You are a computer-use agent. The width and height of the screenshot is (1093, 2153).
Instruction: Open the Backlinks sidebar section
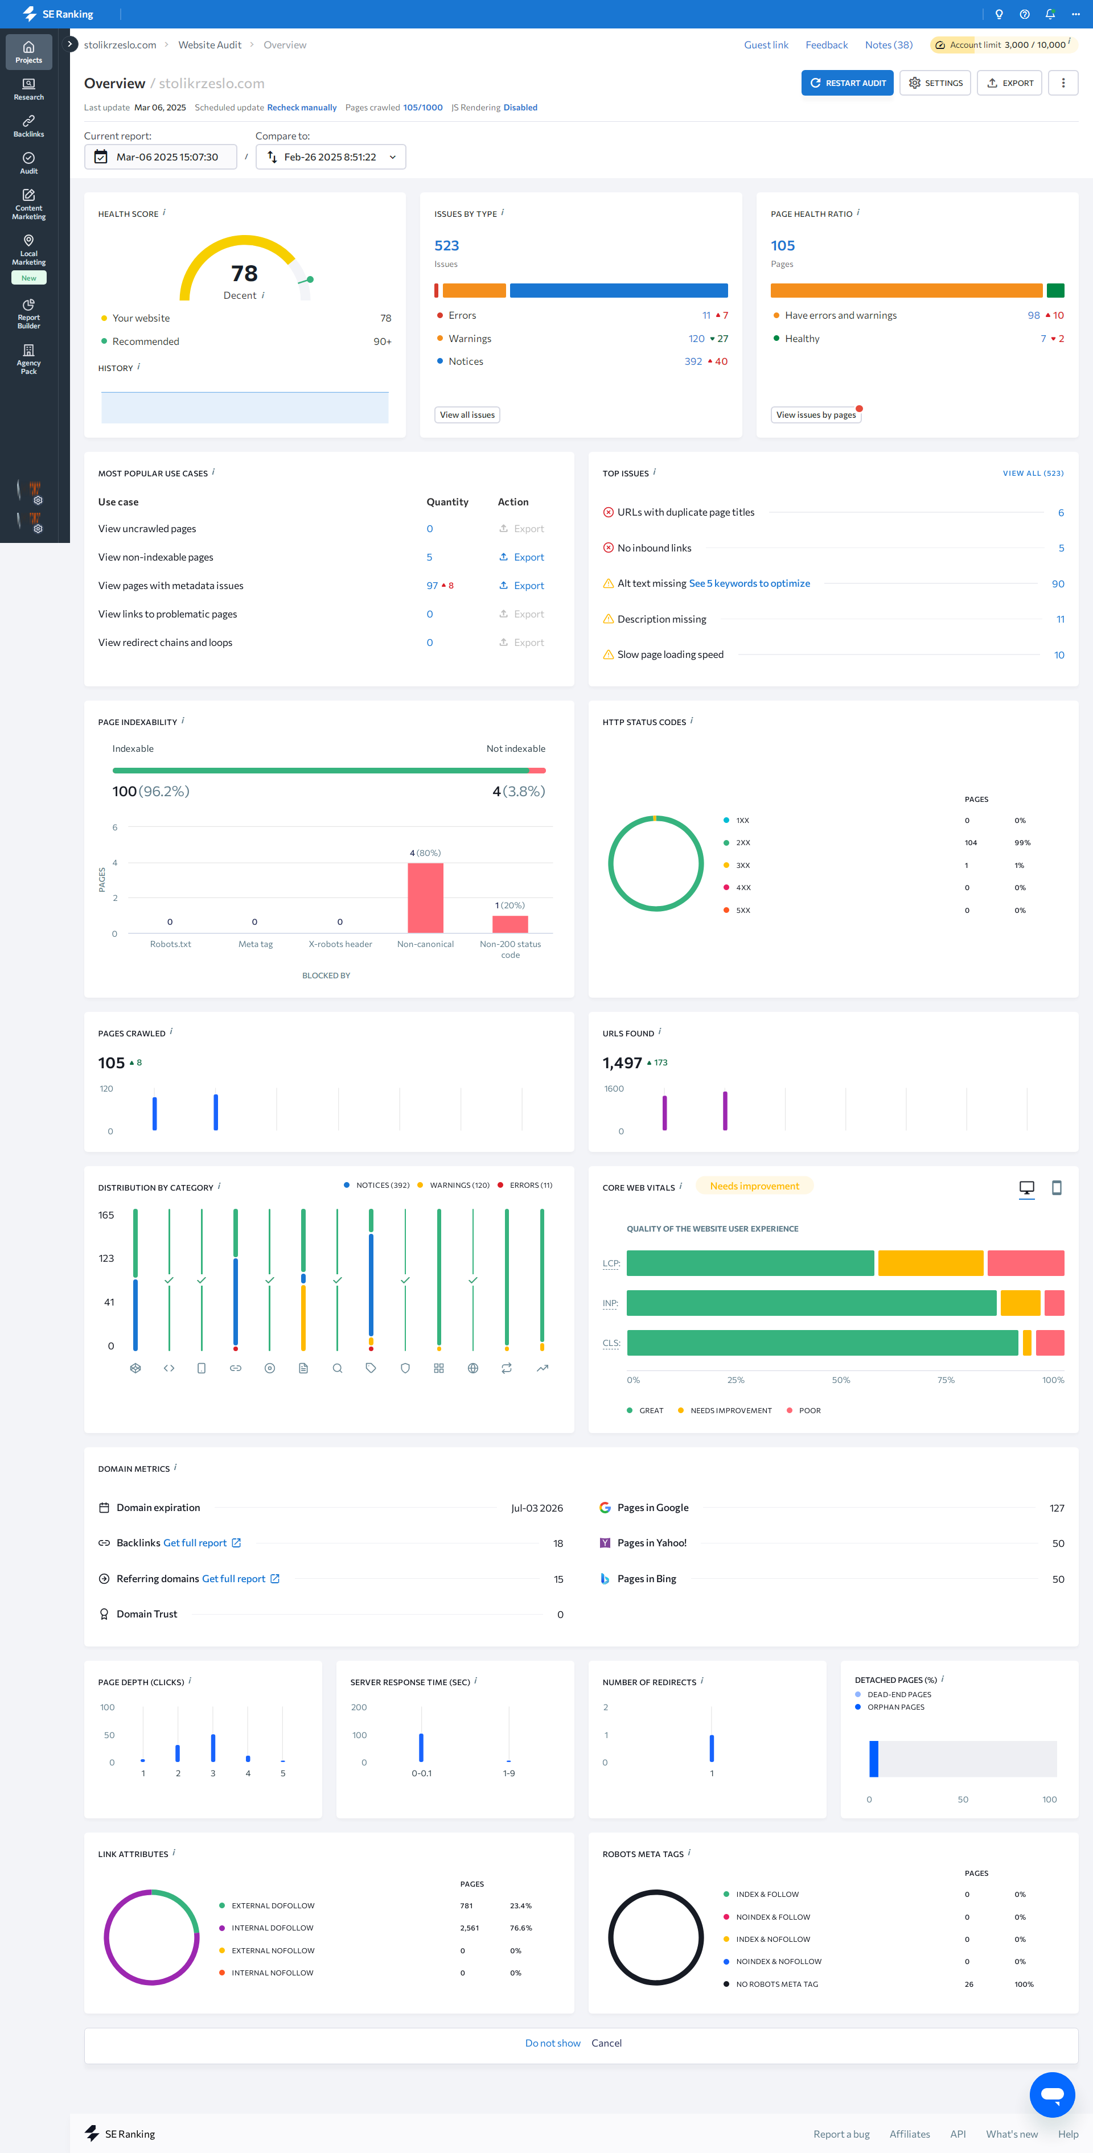28,126
